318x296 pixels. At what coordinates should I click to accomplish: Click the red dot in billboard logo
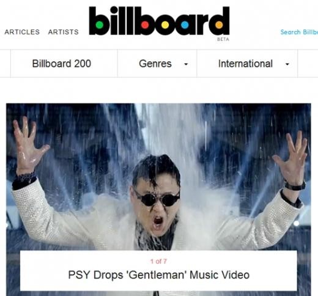[145, 25]
